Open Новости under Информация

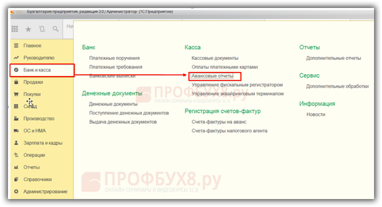tap(316, 115)
